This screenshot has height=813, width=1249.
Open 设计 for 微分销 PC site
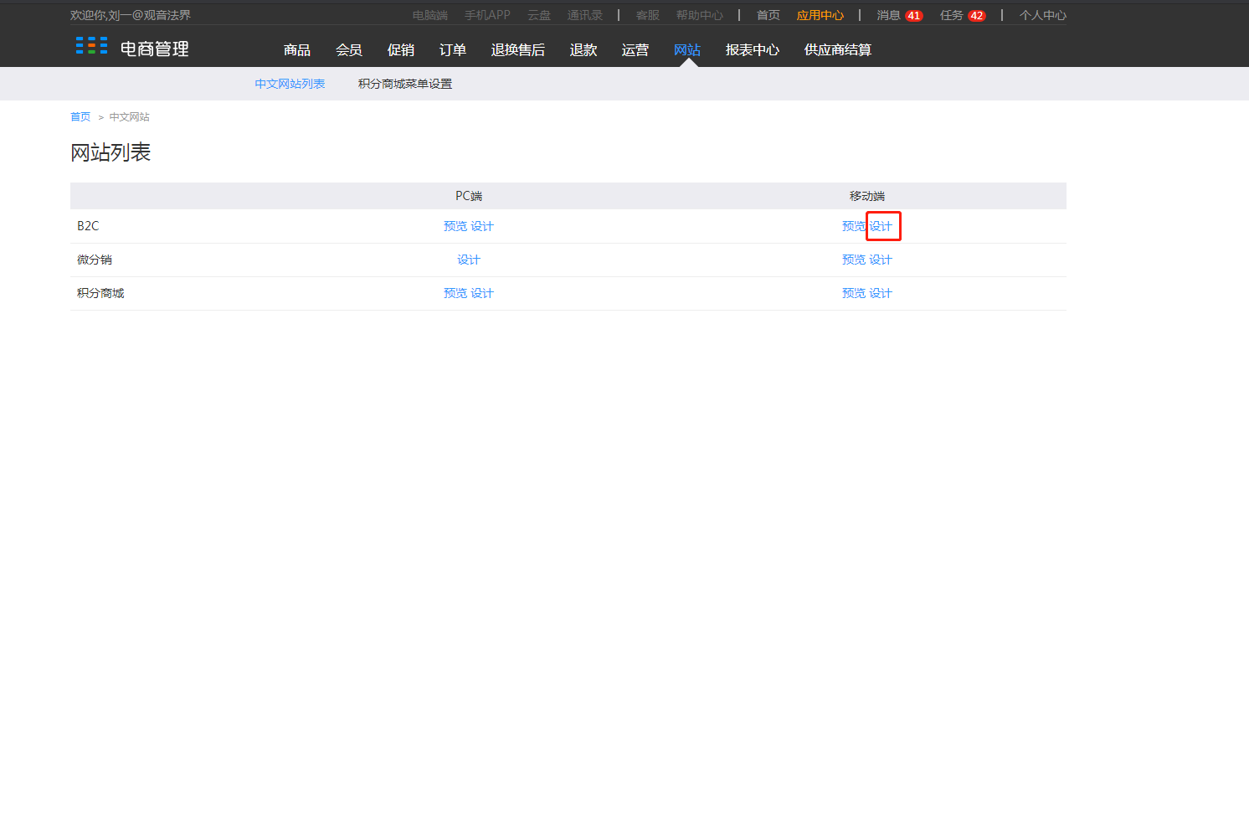[469, 260]
